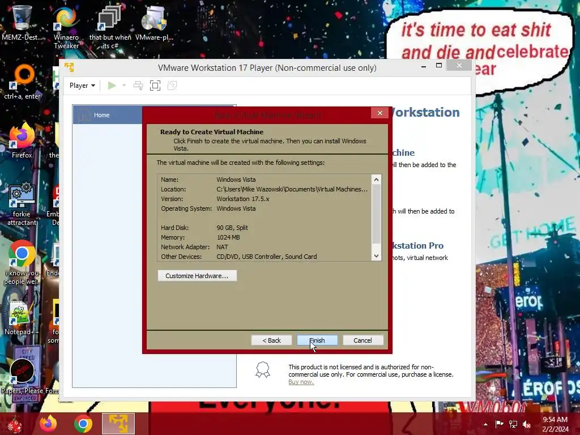Click the 'Memory: 1024 MB' row

264,237
